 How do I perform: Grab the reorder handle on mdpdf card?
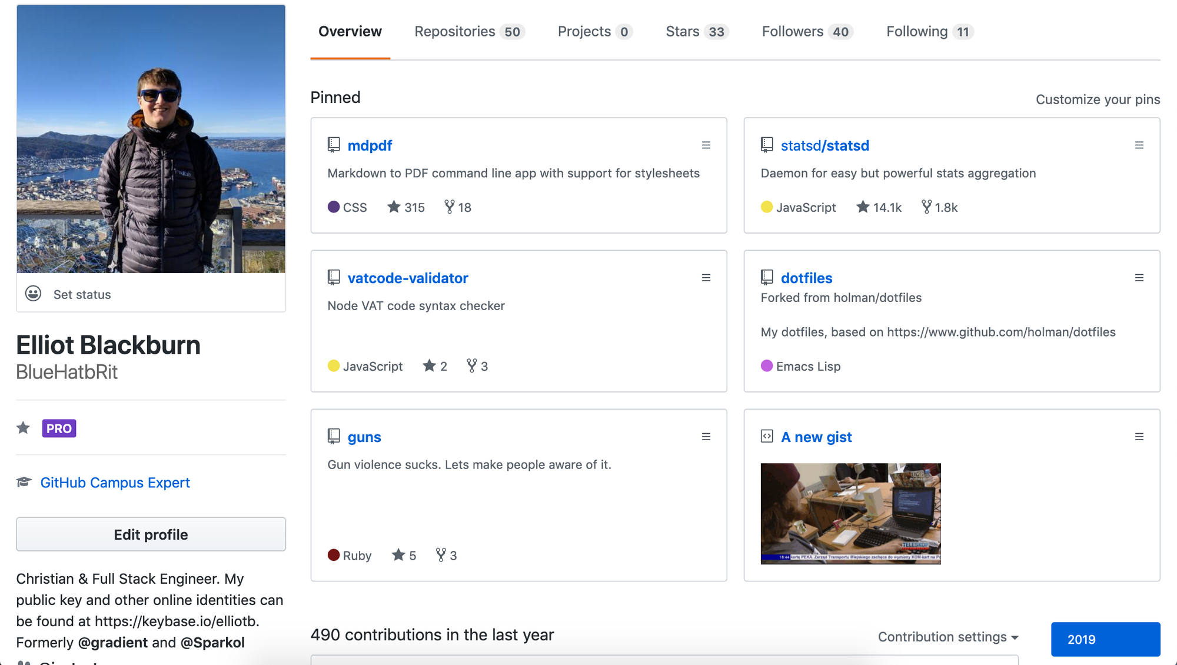click(706, 145)
